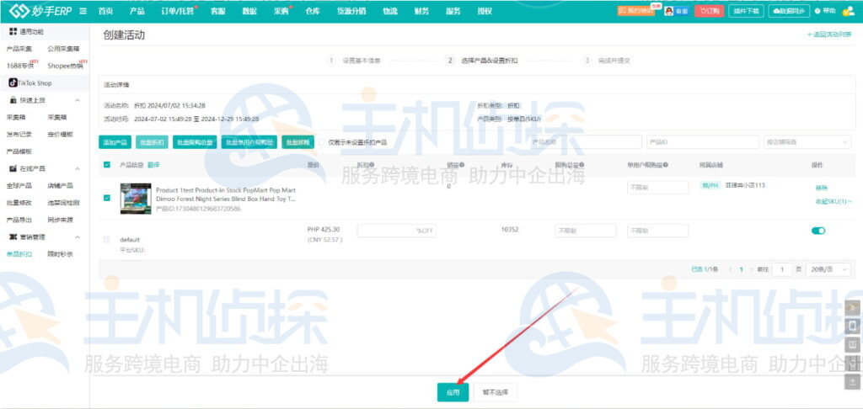Click the 妙手ERP logo
This screenshot has height=409, width=863.
click(x=40, y=11)
